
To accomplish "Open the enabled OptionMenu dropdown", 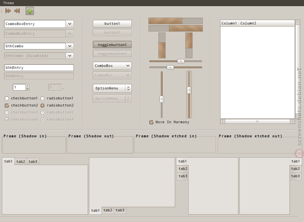I will [112, 88].
